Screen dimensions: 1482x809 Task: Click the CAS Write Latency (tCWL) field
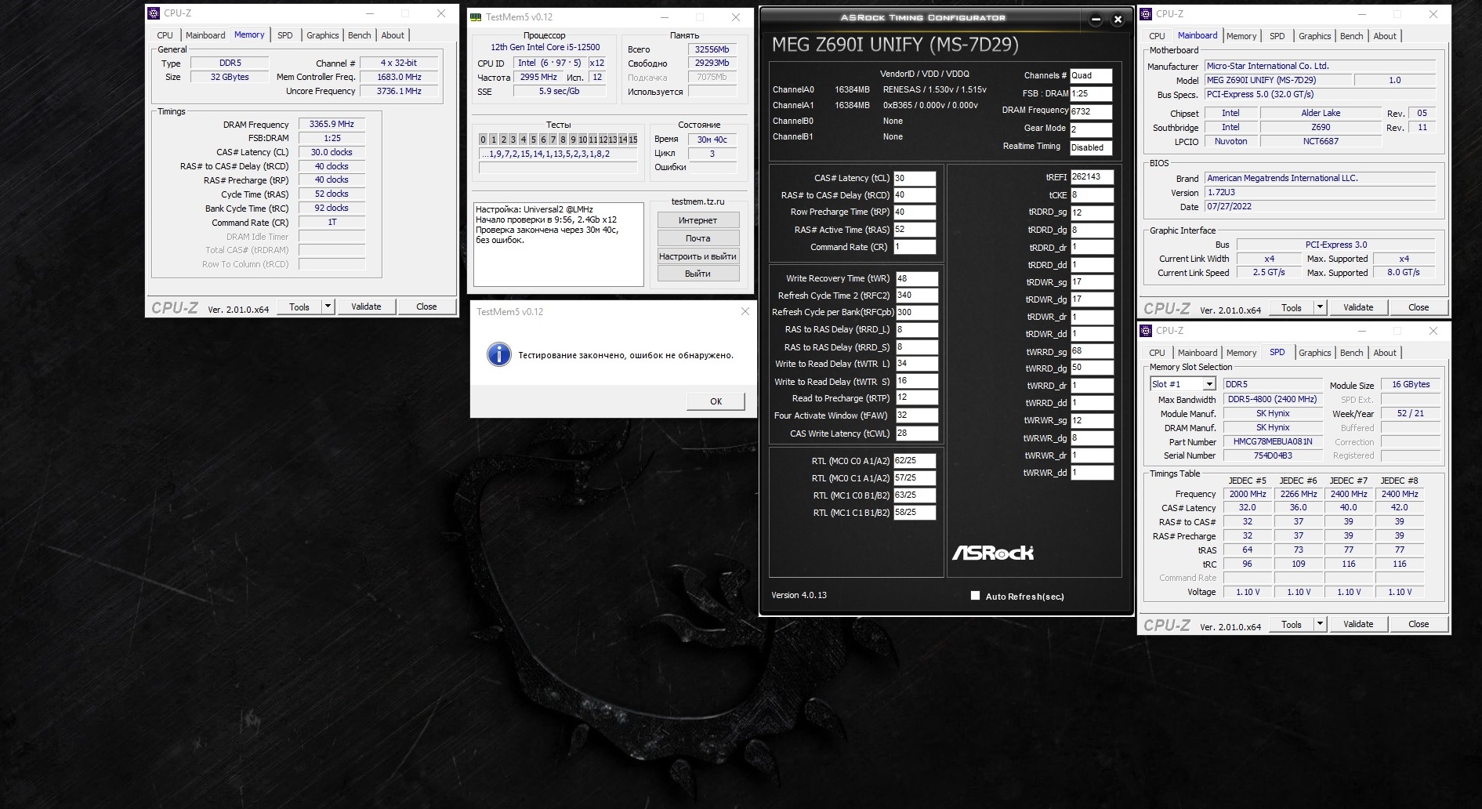pos(917,433)
